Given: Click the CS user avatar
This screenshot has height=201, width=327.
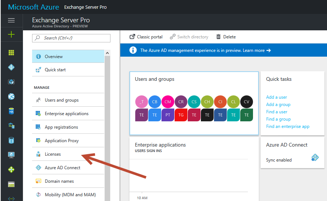Looking at the screenshot, I should coord(194,102).
